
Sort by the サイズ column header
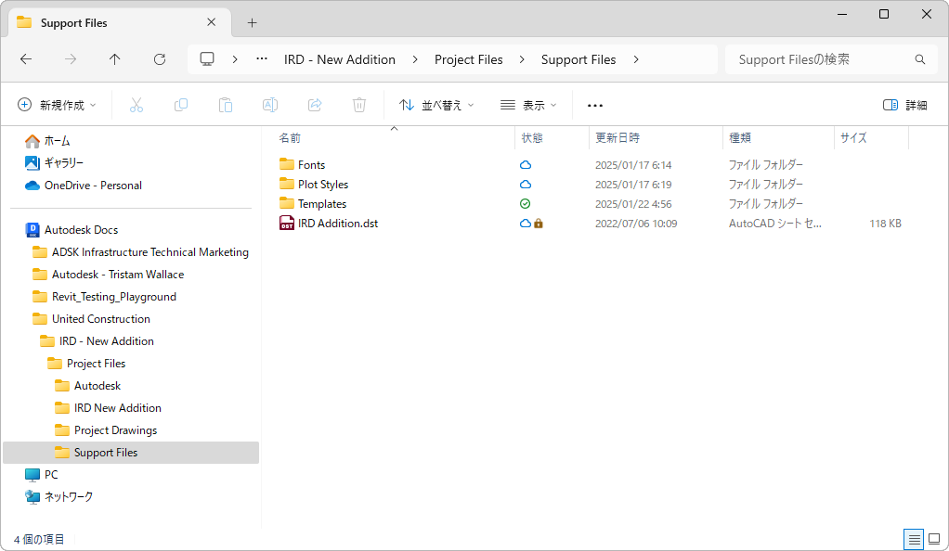(852, 138)
